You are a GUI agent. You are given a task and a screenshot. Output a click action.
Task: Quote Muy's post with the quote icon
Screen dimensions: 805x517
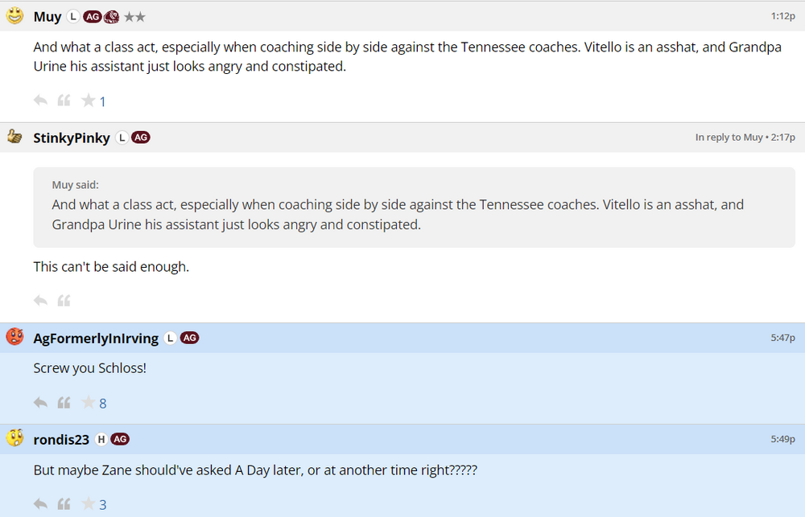coord(64,101)
